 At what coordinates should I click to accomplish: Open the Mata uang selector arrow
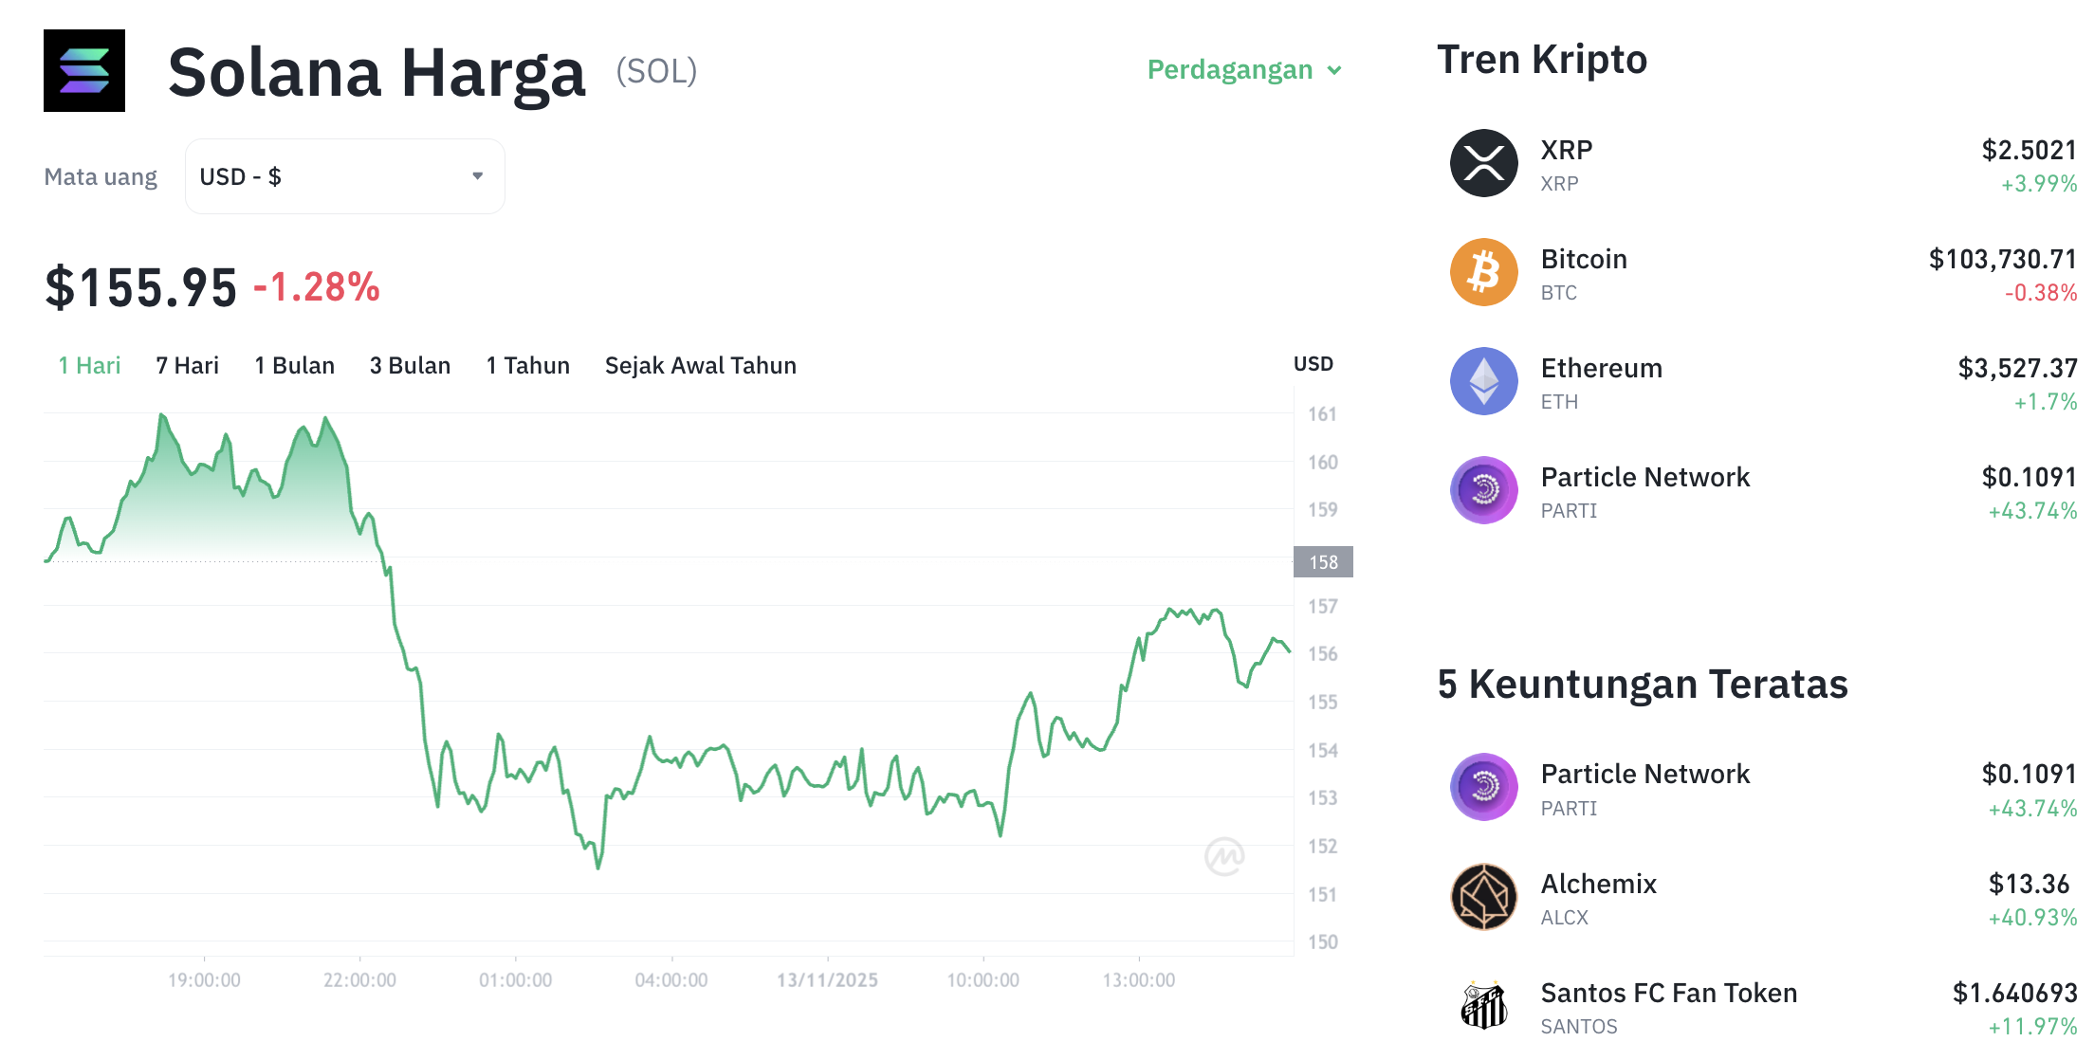[479, 175]
